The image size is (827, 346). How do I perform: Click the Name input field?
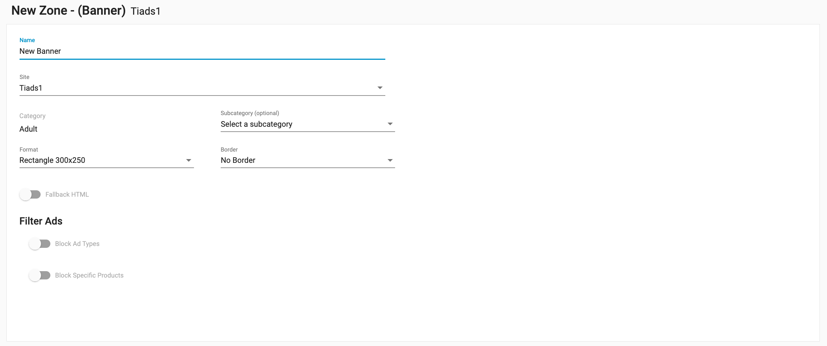202,51
